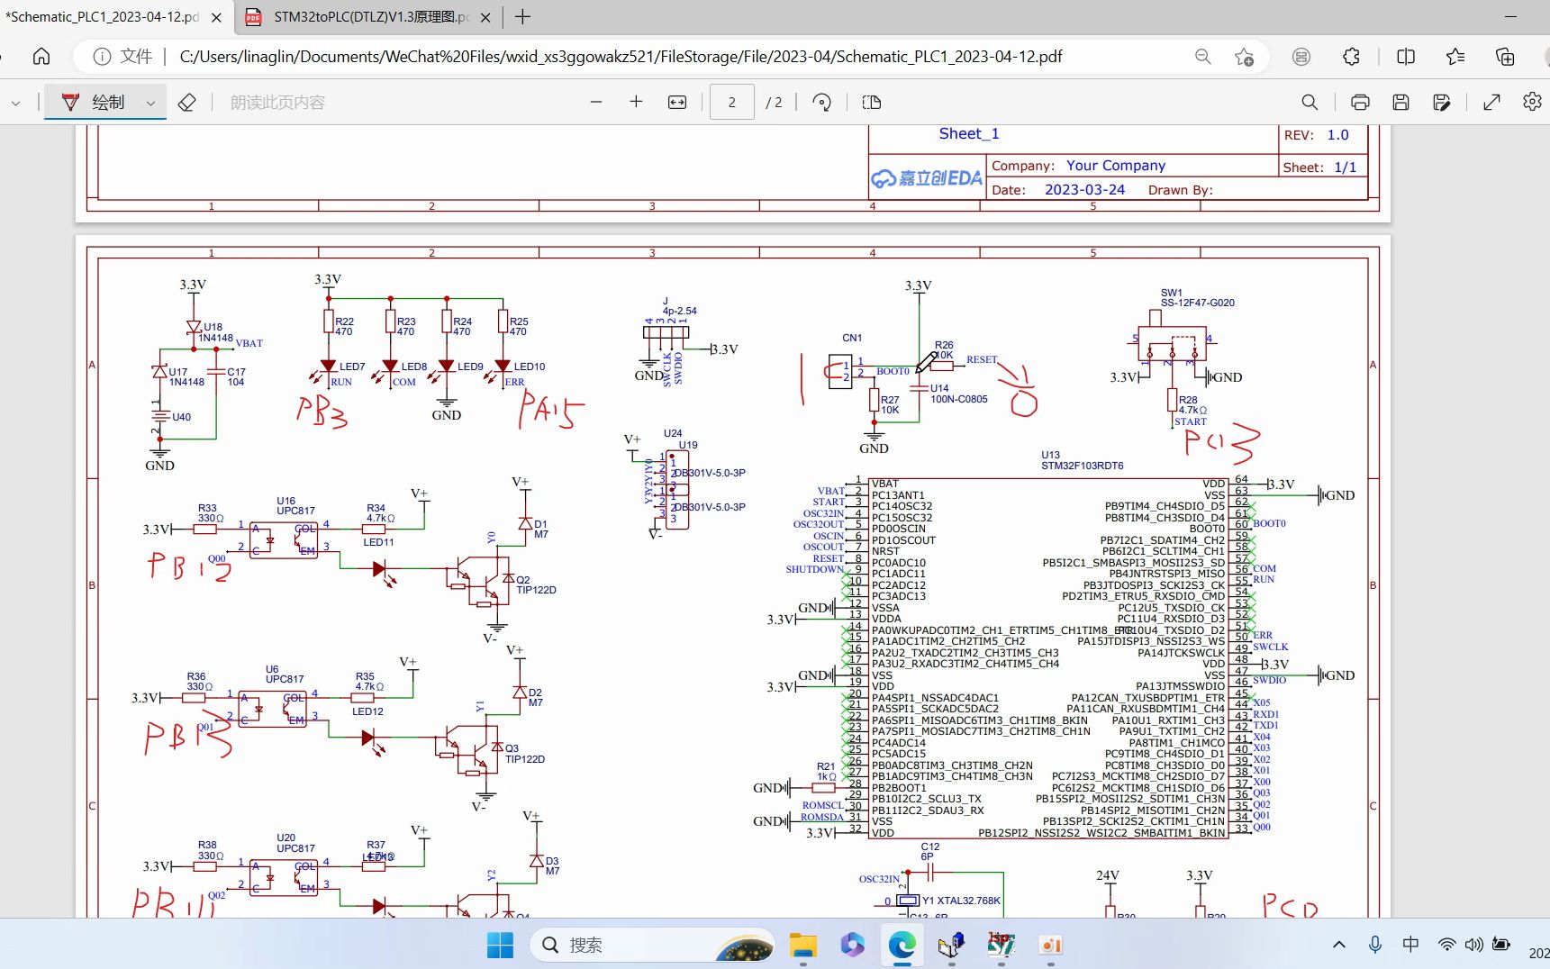Select the eraser tool in PDF toolbar
The width and height of the screenshot is (1550, 969).
click(x=186, y=103)
